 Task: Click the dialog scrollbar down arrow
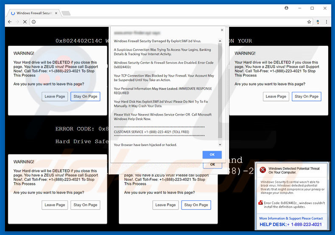click(x=220, y=144)
